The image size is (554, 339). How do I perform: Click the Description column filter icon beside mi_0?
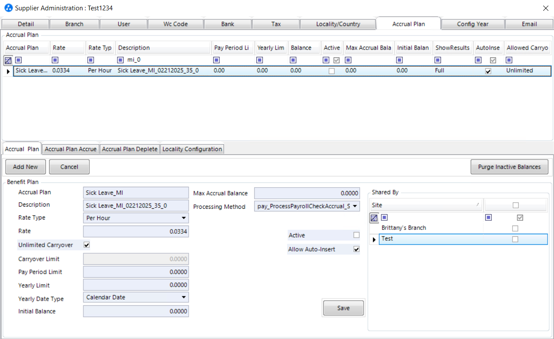click(120, 60)
